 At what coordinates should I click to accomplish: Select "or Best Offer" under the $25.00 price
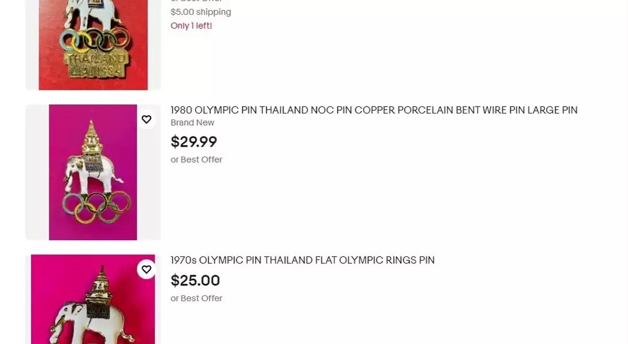[x=196, y=298]
